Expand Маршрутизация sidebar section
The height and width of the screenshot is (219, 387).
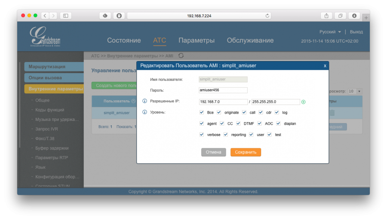[54, 67]
